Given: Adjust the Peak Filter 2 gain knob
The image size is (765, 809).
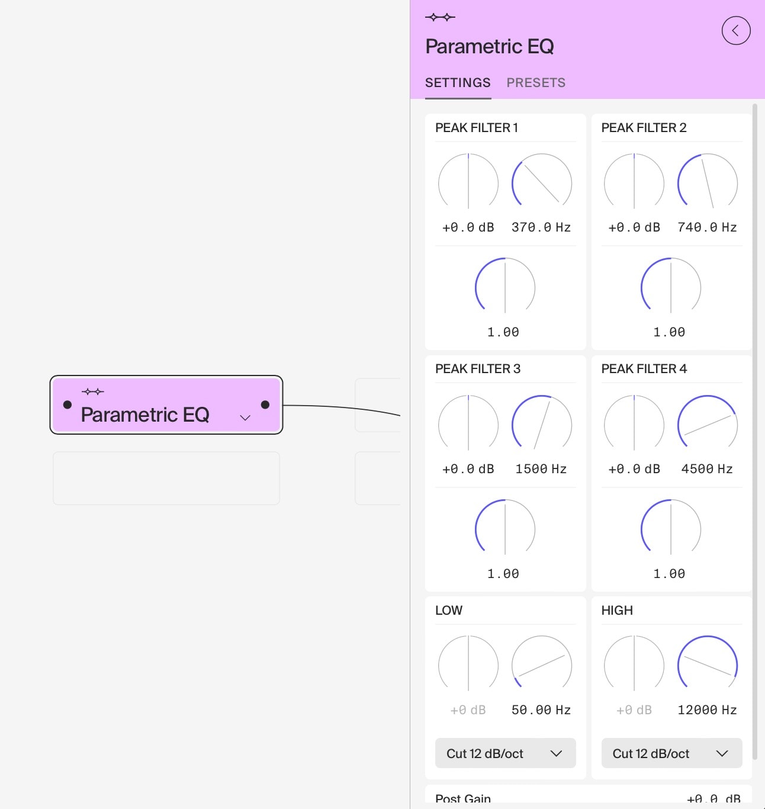Looking at the screenshot, I should [x=634, y=182].
